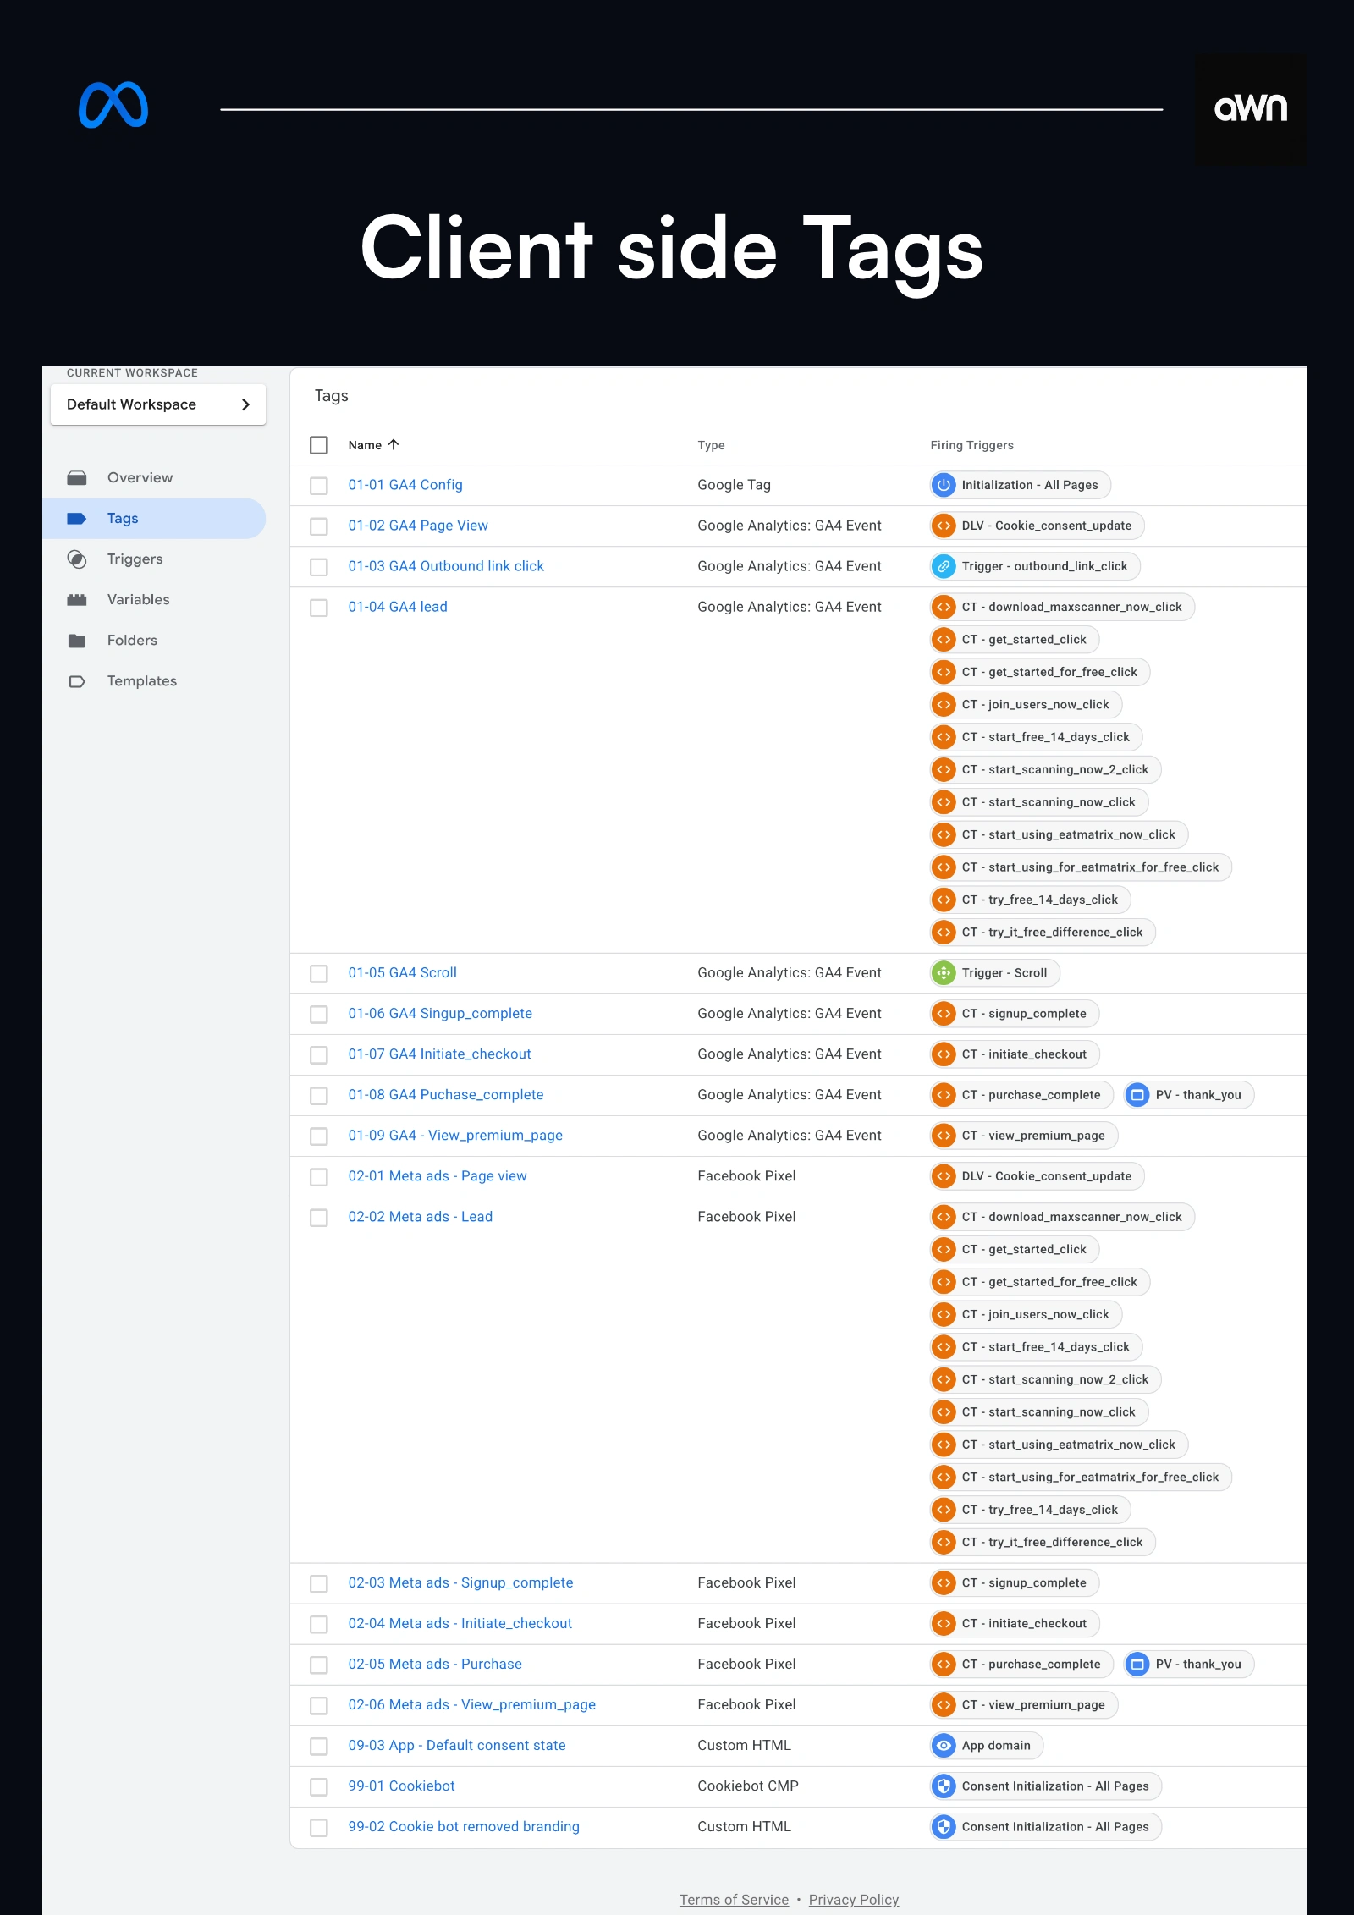The image size is (1354, 1915).
Task: Click the Triggers sidebar icon
Action: pyautogui.click(x=77, y=559)
